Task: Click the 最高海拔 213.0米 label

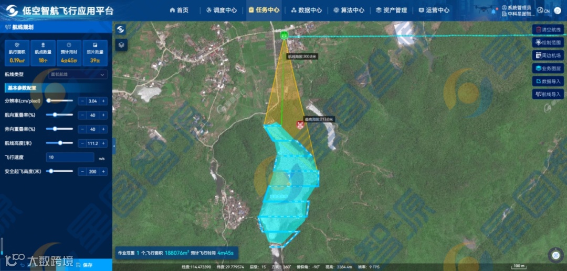Action: [319, 119]
